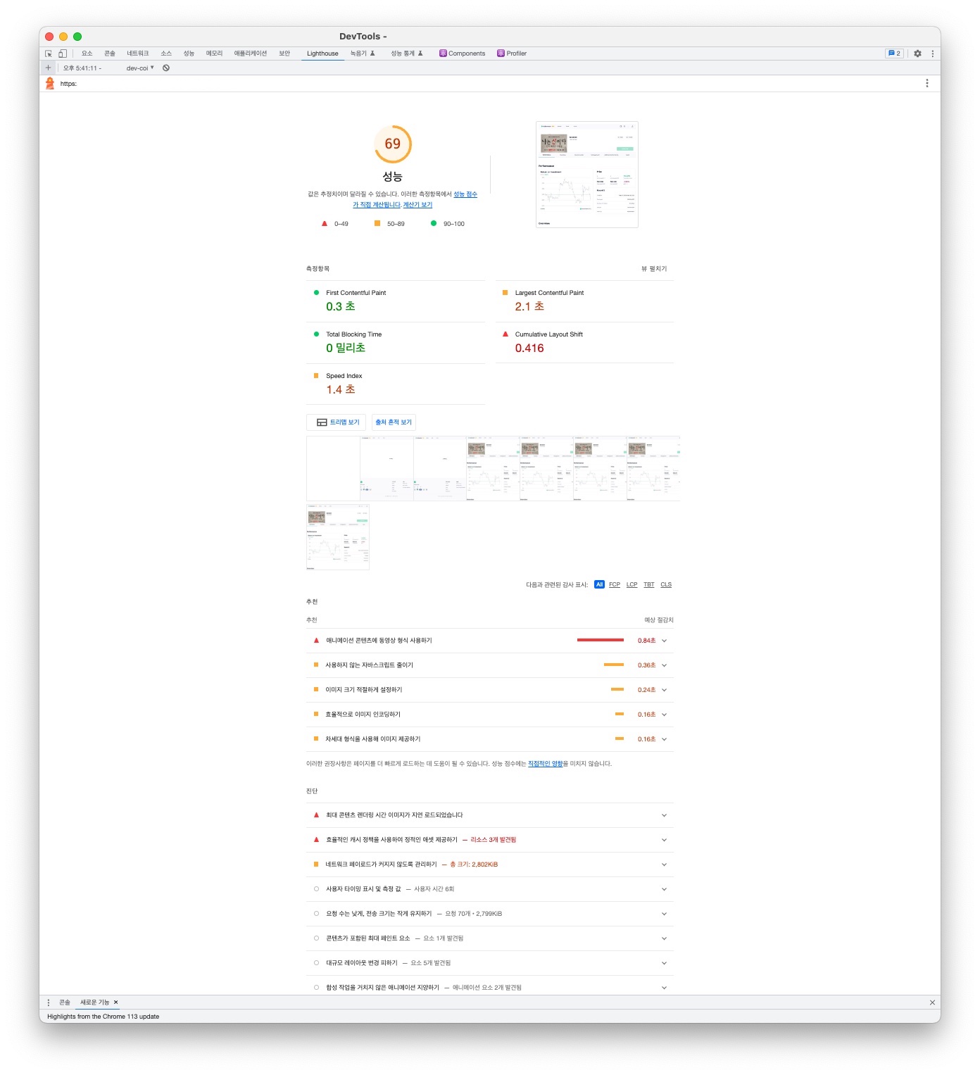Open the 성능 통계 tab
The height and width of the screenshot is (1075, 980).
407,54
